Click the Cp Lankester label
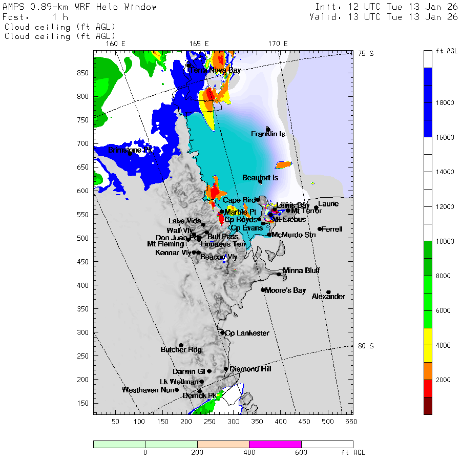The height and width of the screenshot is (461, 461). [247, 333]
